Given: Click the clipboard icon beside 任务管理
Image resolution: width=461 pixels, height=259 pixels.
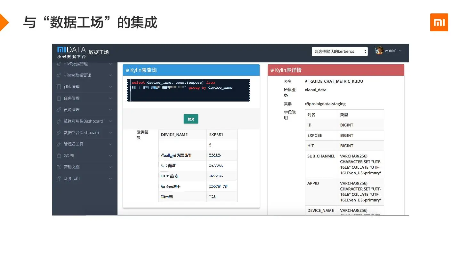Looking at the screenshot, I should (x=59, y=98).
